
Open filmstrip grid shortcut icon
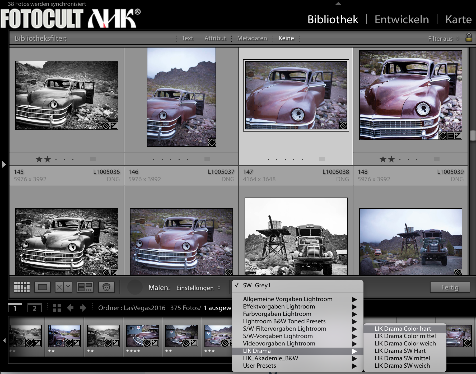tap(57, 308)
